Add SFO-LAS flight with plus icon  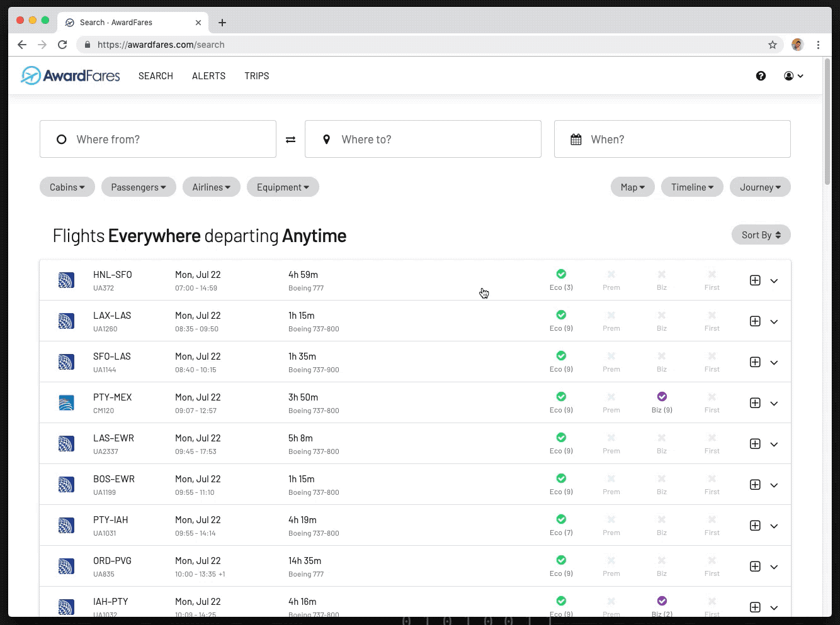(x=755, y=362)
